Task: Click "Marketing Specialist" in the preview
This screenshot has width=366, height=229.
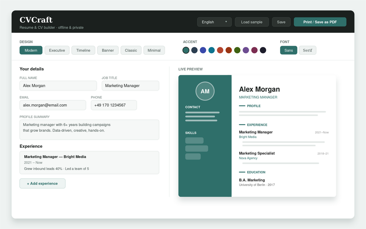Action: [257, 153]
